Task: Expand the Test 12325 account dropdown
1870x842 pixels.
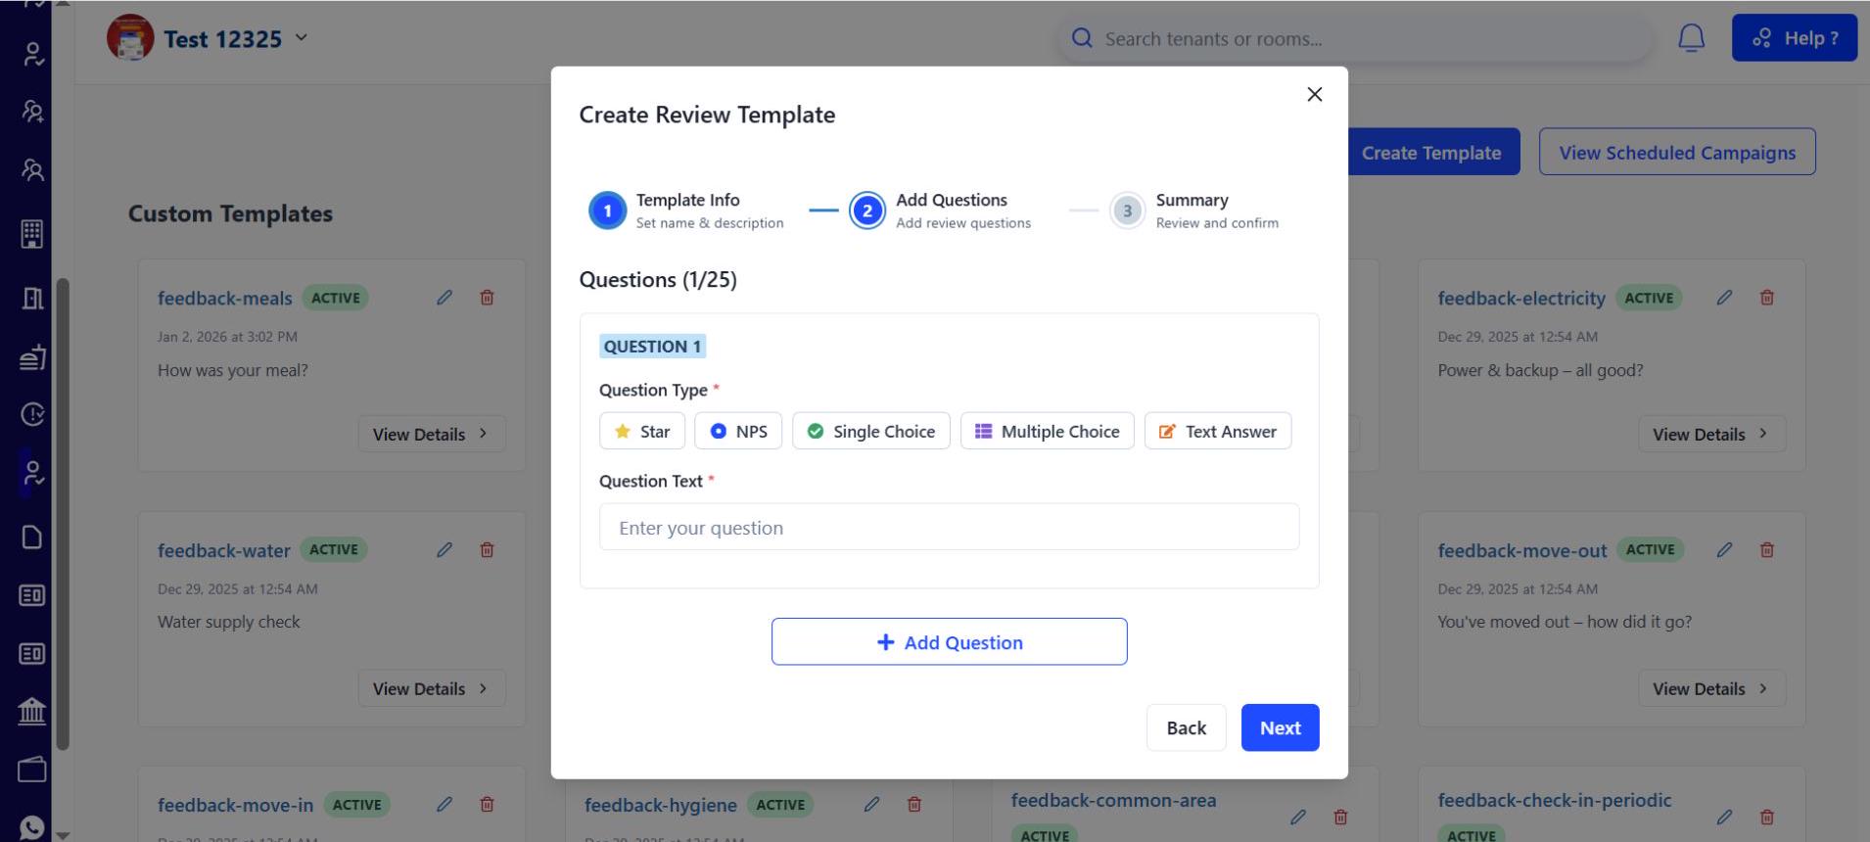Action: [302, 38]
